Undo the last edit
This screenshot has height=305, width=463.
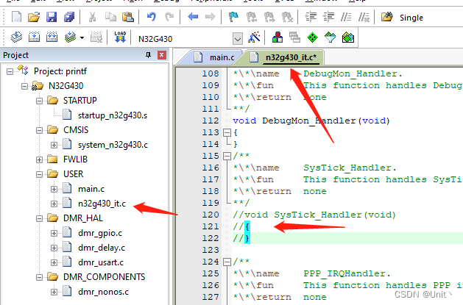152,17
